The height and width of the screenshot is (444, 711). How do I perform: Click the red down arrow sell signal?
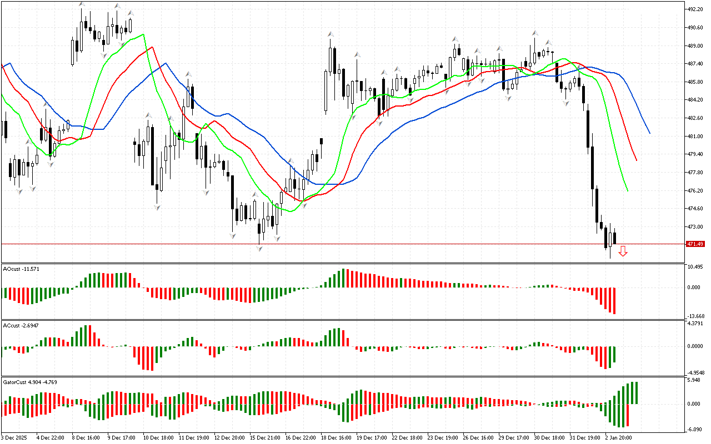point(623,251)
